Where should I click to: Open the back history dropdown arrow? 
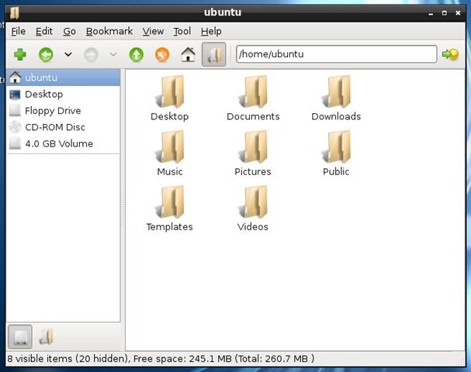pyautogui.click(x=68, y=54)
